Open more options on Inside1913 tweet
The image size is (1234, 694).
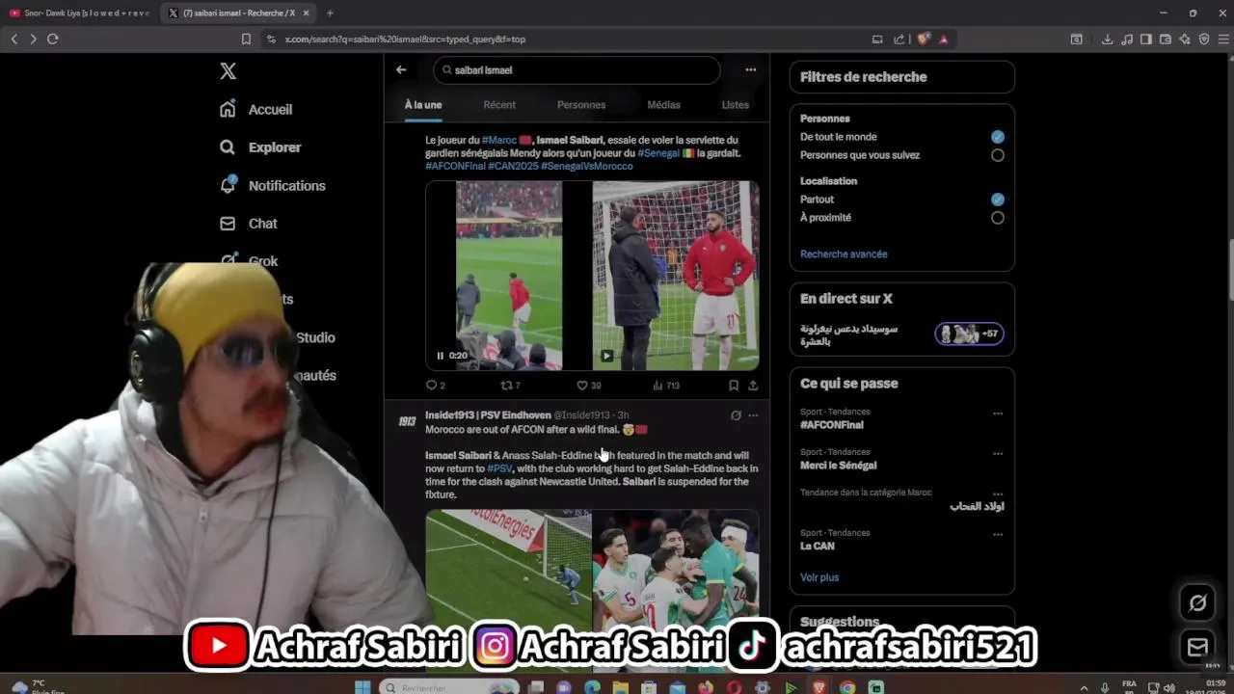(x=753, y=415)
